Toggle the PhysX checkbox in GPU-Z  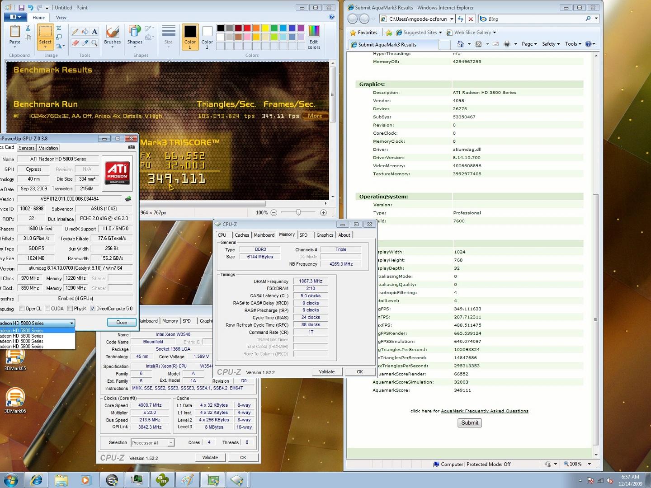coord(70,309)
